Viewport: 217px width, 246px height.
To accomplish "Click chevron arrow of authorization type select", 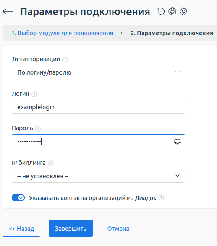I will [x=178, y=72].
